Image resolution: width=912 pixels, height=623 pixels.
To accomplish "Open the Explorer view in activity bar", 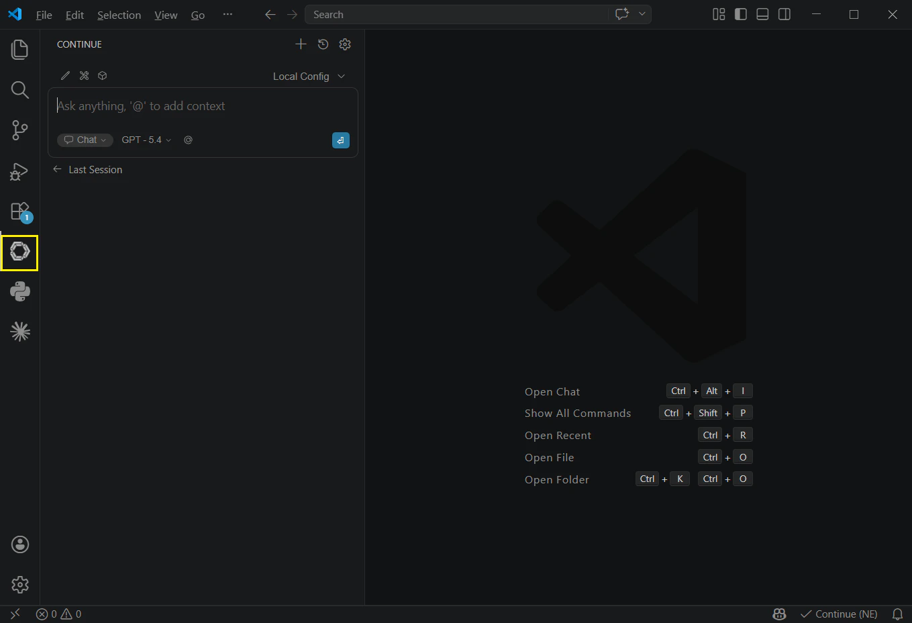I will 20,49.
